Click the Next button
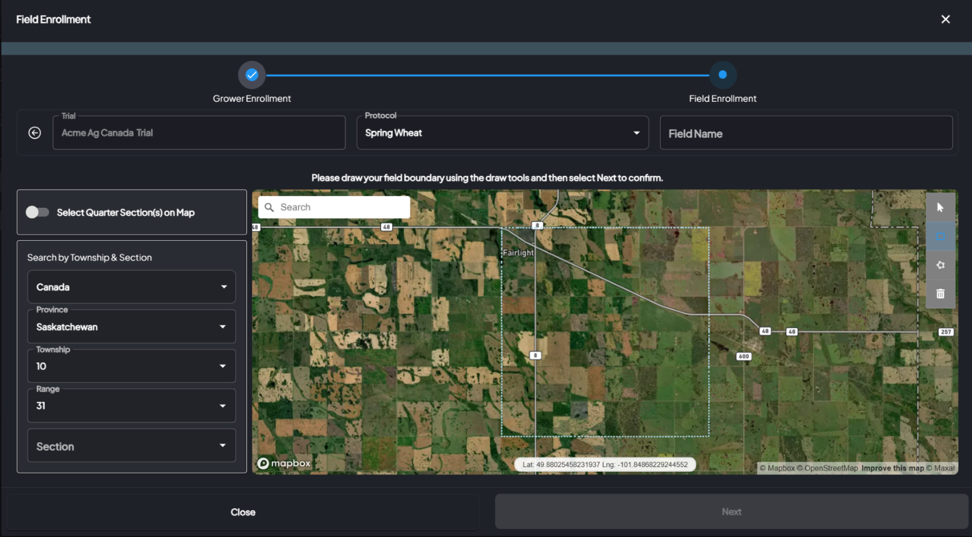The width and height of the screenshot is (972, 537). (x=731, y=512)
